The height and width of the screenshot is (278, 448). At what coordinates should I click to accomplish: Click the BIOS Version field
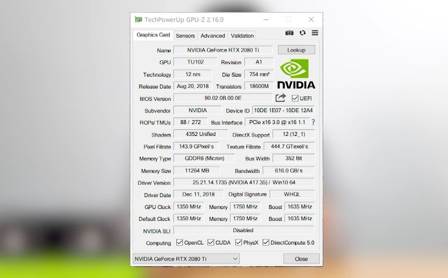[223, 98]
